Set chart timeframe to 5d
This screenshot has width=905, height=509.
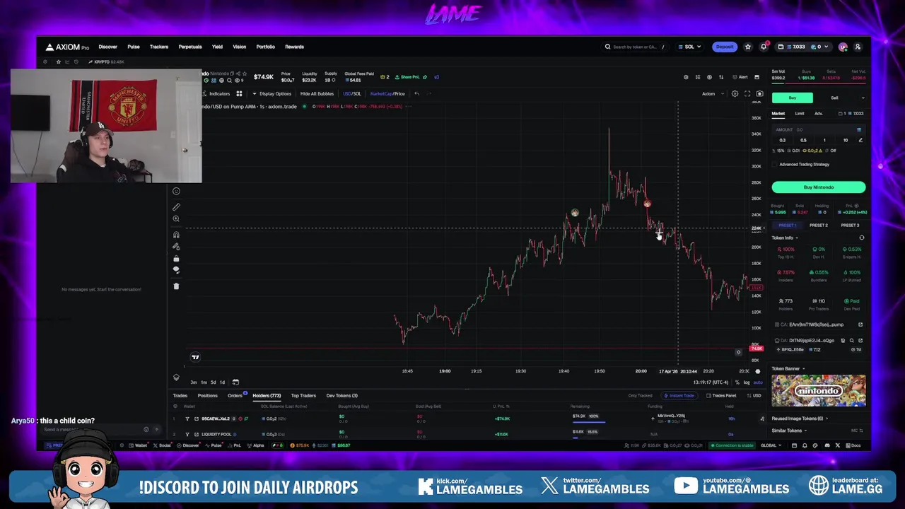(213, 382)
